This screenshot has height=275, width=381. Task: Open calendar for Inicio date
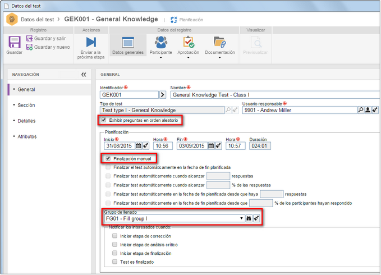(x=138, y=146)
